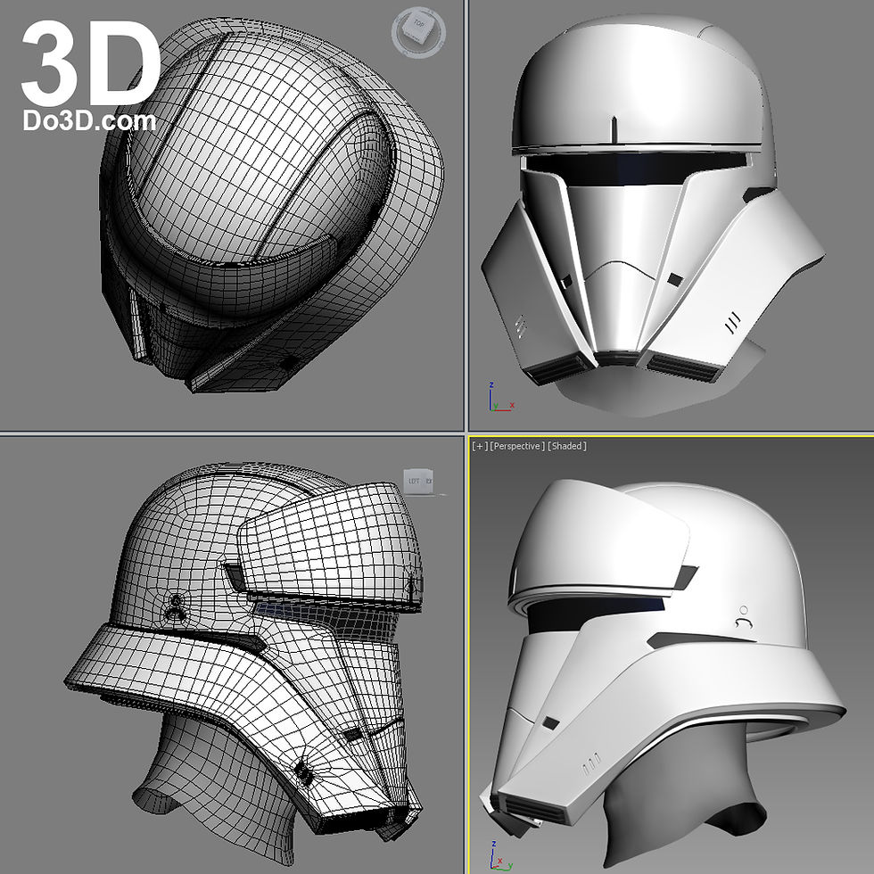Click the TOP face of the ViewCube

[418, 25]
